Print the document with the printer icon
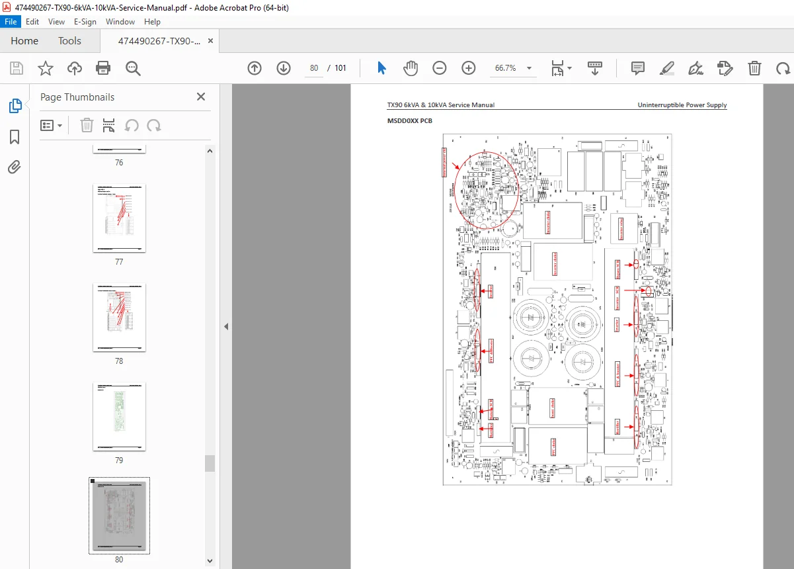 (103, 68)
